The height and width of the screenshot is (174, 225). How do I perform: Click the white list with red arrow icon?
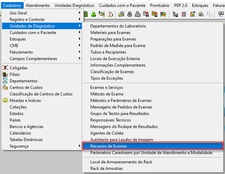click(183, 14)
